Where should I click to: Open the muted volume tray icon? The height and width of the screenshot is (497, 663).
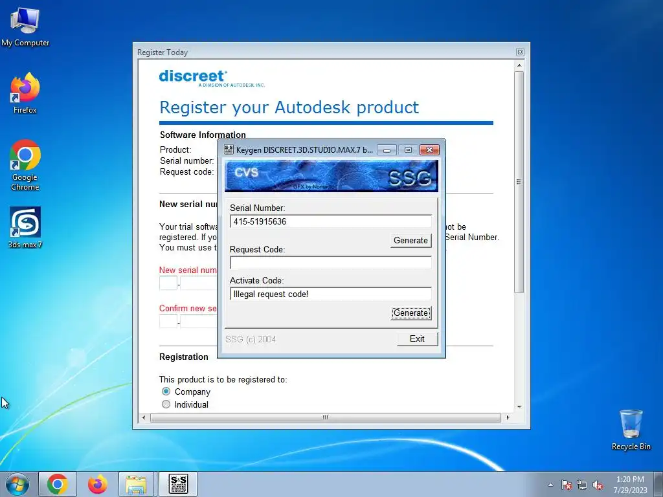(598, 485)
